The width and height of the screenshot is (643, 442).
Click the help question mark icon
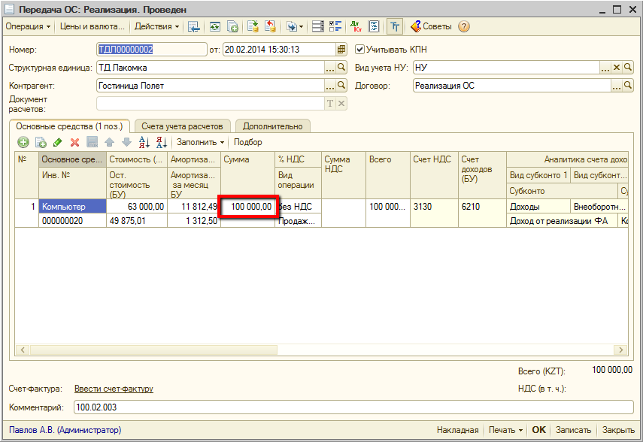(x=464, y=26)
